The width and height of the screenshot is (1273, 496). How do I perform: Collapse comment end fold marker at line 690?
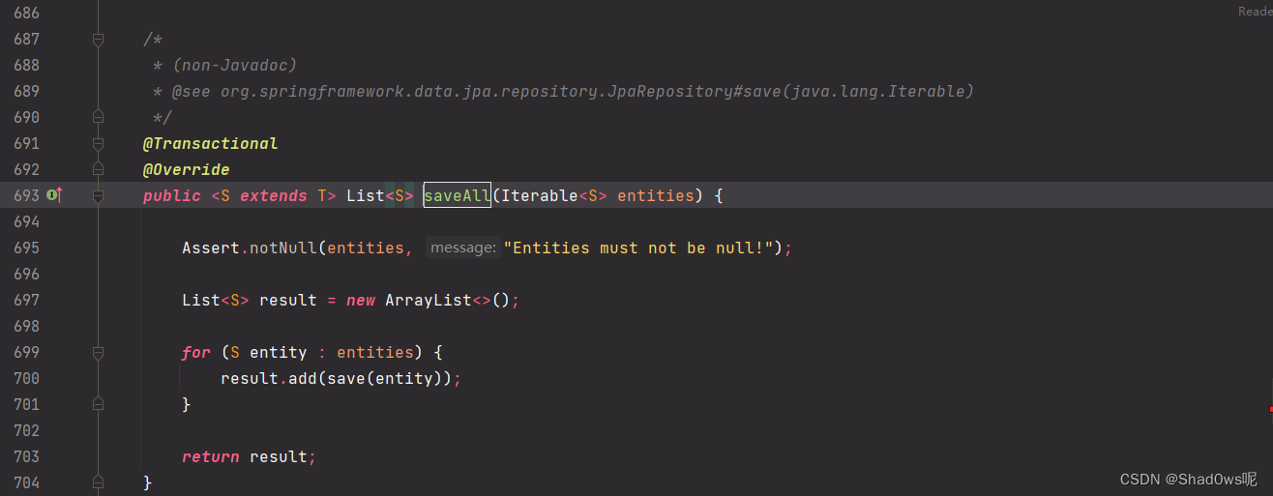tap(98, 118)
